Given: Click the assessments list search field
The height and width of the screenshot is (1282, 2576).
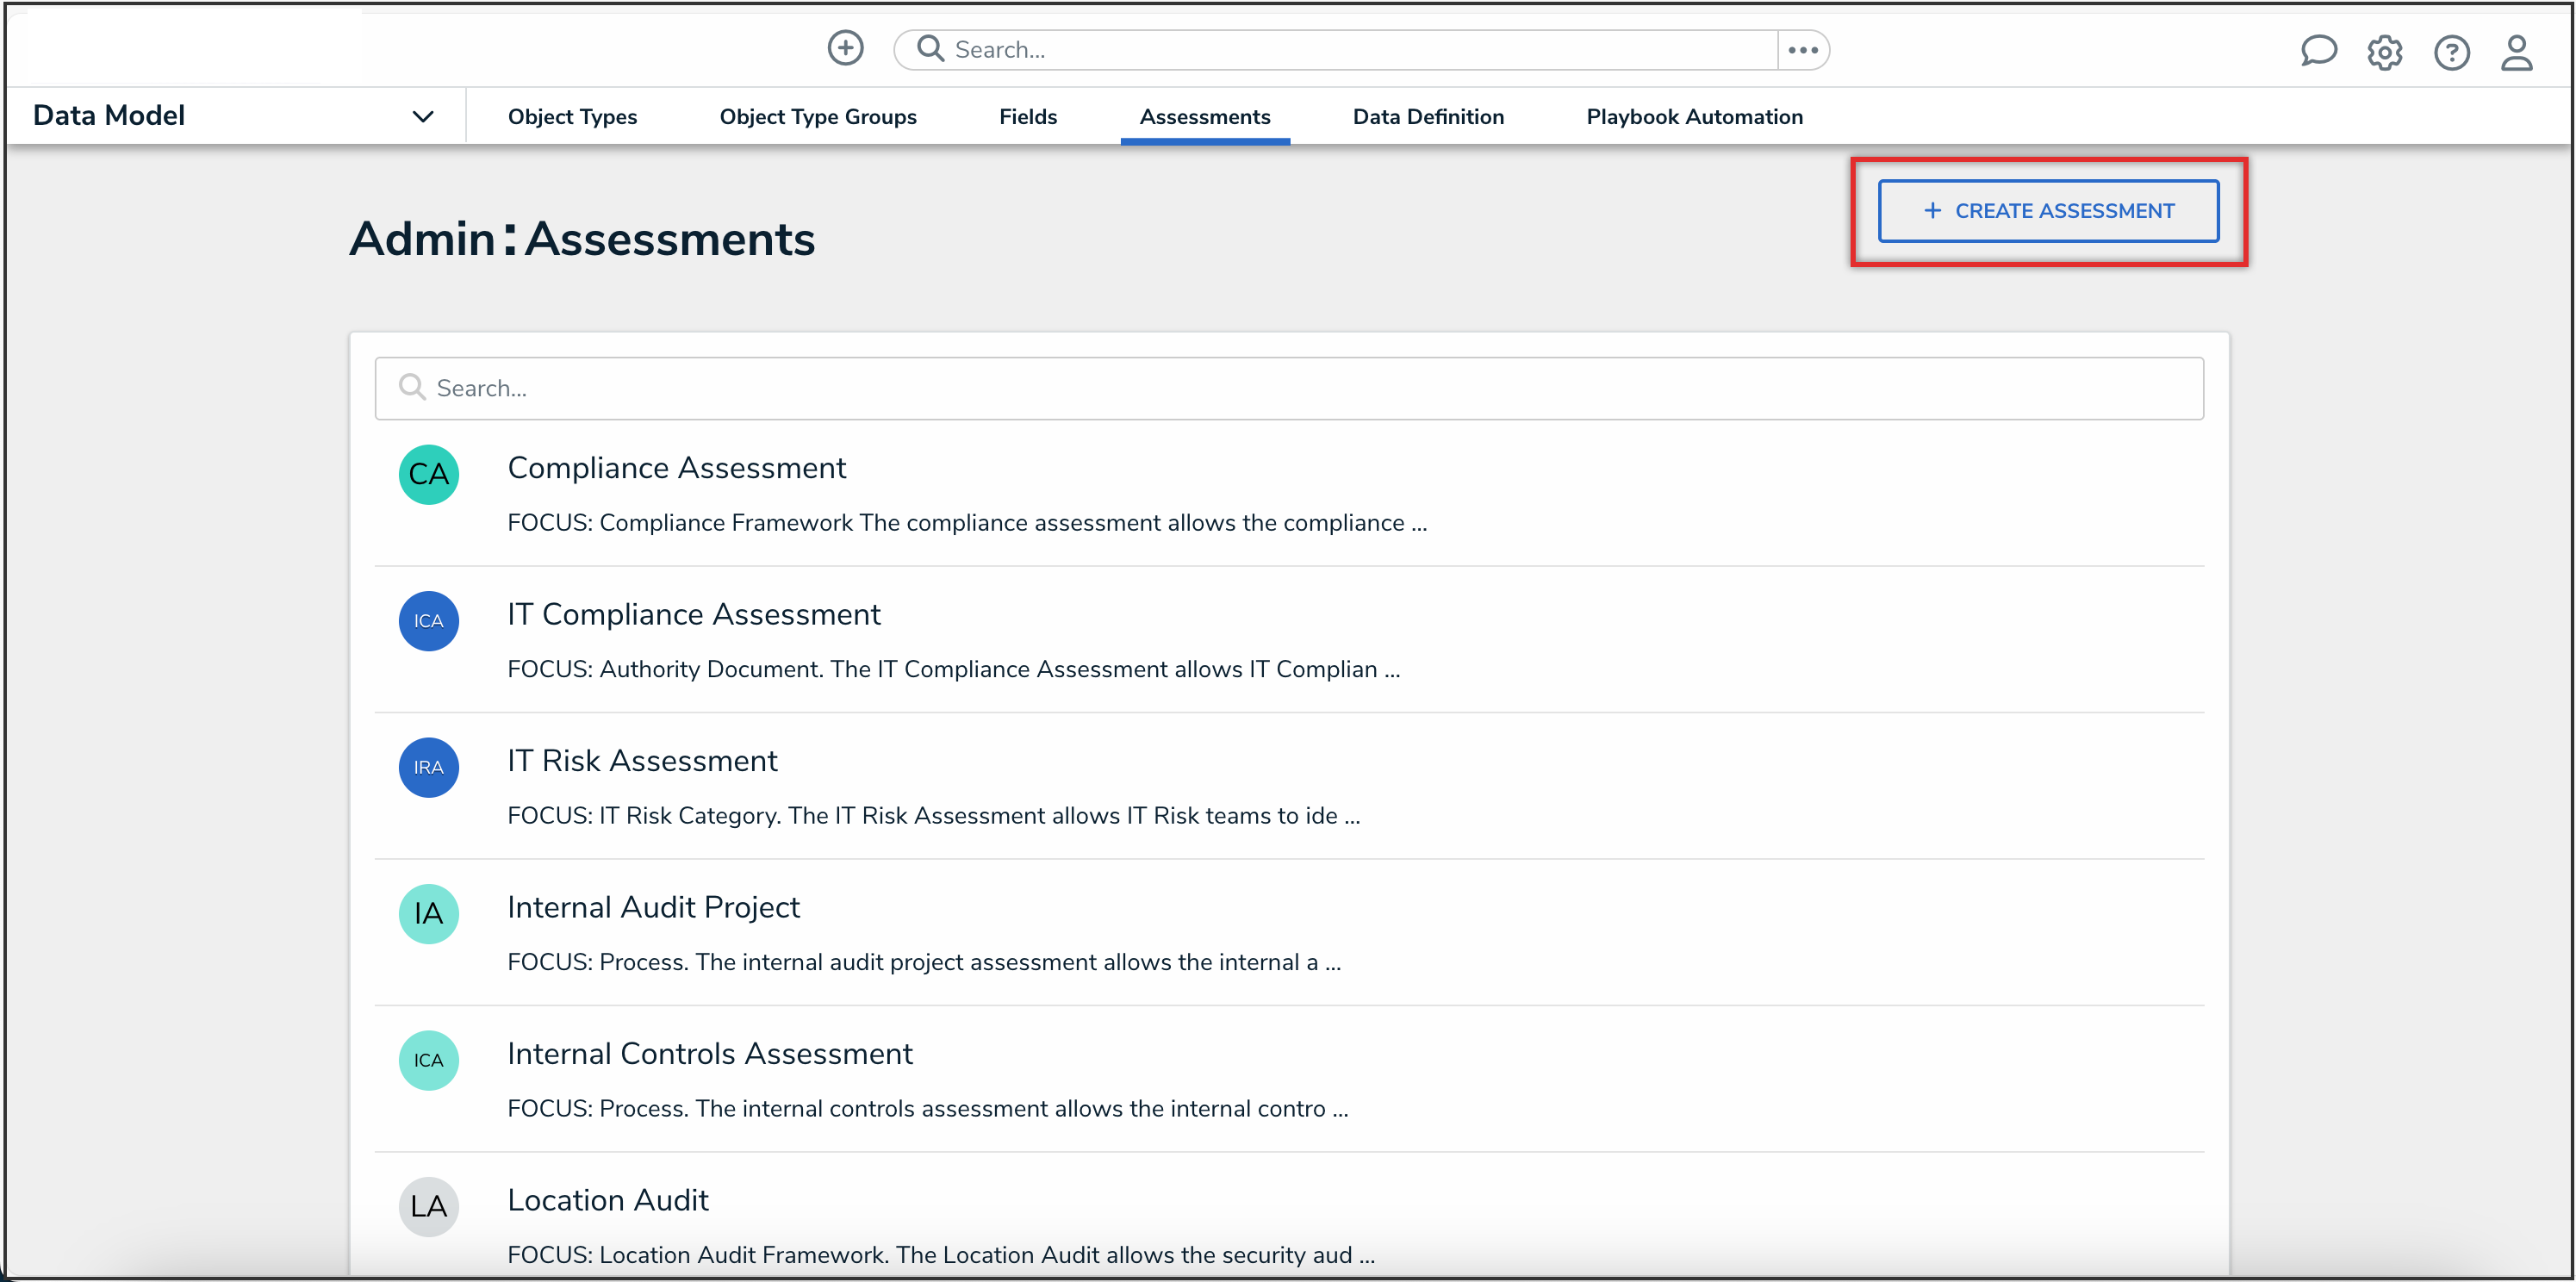Looking at the screenshot, I should [1289, 388].
